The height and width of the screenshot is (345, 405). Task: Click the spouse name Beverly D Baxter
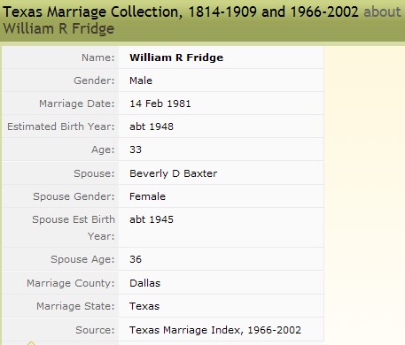[174, 173]
